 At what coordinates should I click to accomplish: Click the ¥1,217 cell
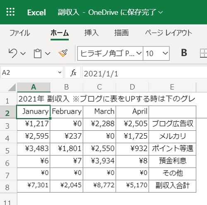click(x=34, y=124)
